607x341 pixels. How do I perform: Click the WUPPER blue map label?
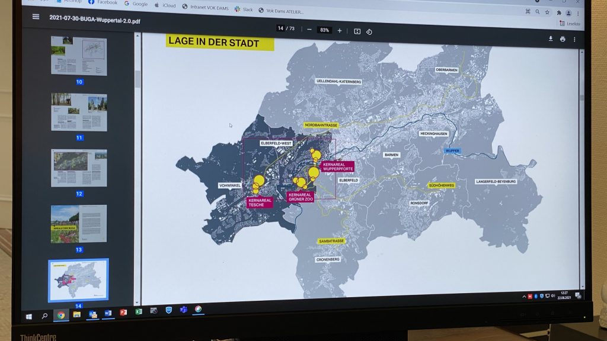[452, 151]
